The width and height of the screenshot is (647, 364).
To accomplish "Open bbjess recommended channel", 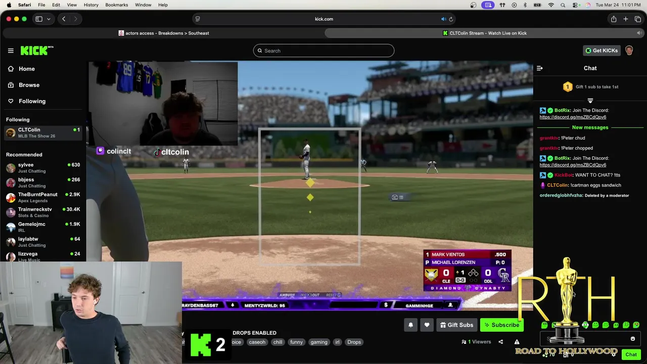I will 43,183.
